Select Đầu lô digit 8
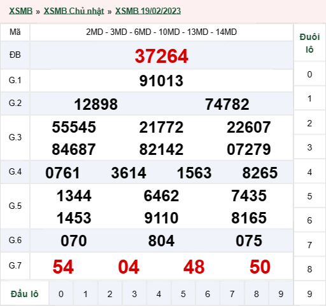The image size is (326, 306). (257, 294)
